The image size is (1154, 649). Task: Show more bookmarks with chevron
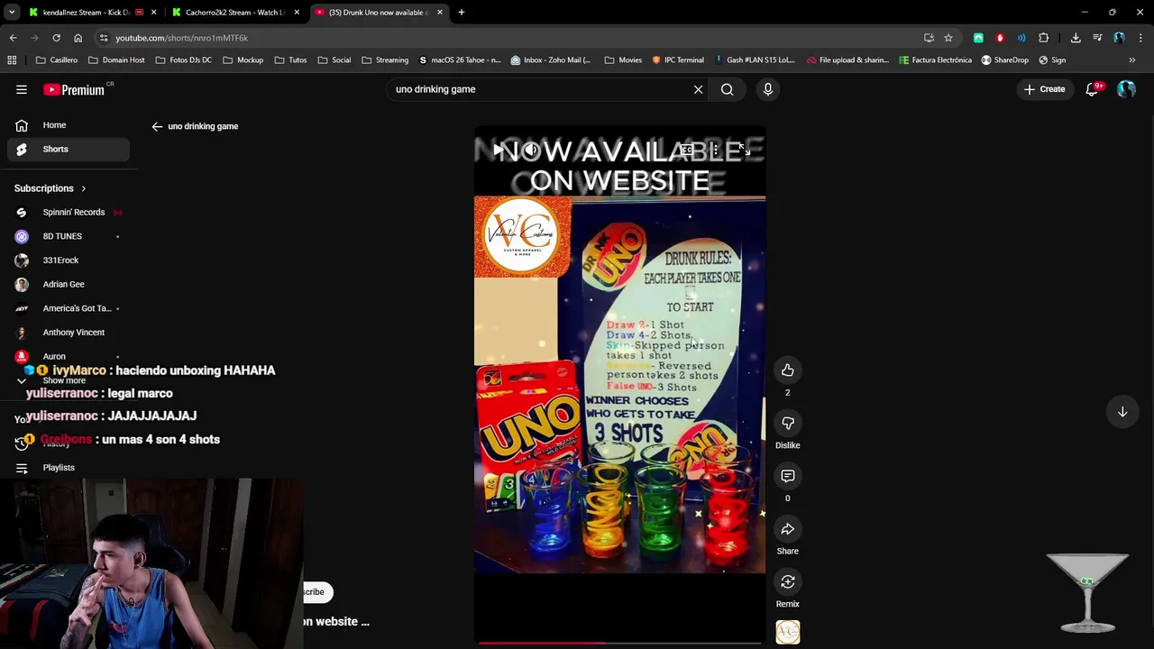(x=1132, y=60)
